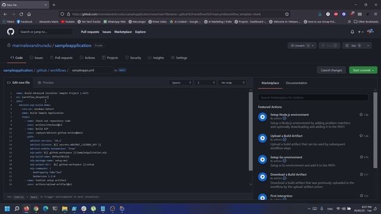The height and width of the screenshot is (214, 381).
Task: Switch to the Actions repository tab
Action: (88, 58)
